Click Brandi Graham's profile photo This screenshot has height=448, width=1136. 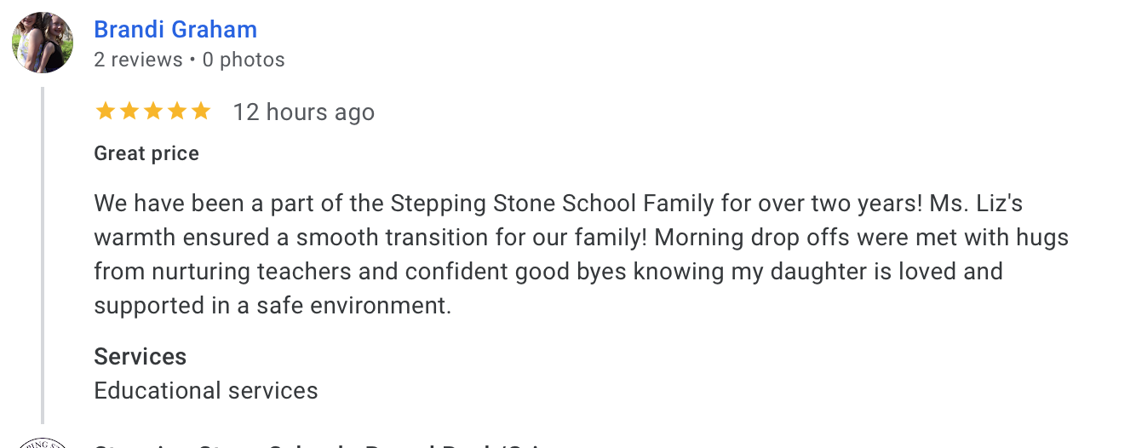tap(43, 43)
